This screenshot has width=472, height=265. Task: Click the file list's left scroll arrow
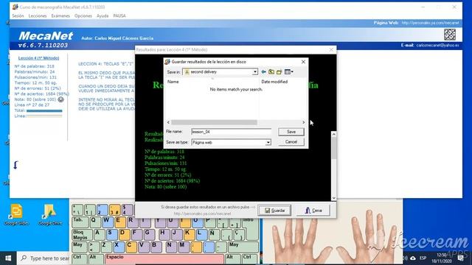[168, 122]
